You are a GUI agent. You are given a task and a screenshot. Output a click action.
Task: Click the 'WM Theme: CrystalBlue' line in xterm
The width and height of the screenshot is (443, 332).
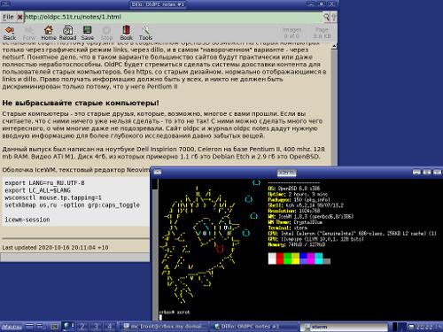tap(295, 222)
